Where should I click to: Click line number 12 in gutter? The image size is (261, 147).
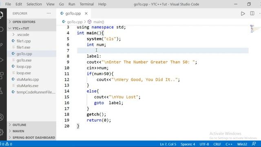67,80
